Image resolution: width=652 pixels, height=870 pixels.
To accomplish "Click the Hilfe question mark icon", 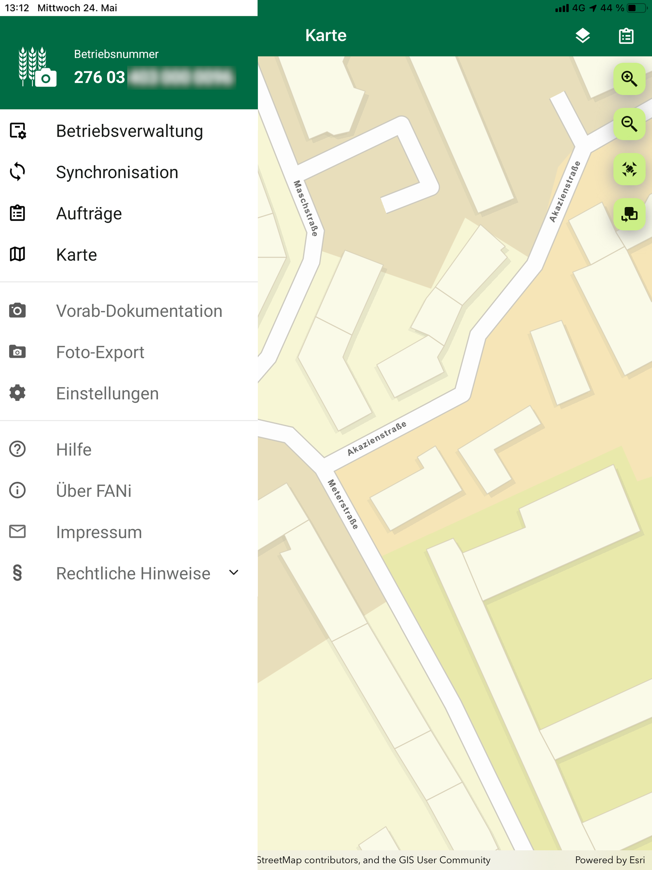I will pos(18,449).
